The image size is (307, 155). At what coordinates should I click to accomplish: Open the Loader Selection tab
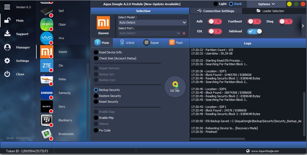pos(270,11)
